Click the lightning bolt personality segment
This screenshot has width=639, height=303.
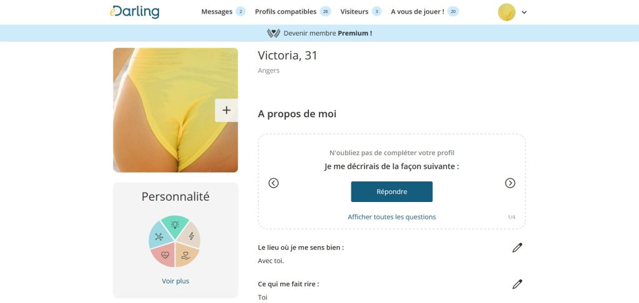tap(190, 236)
